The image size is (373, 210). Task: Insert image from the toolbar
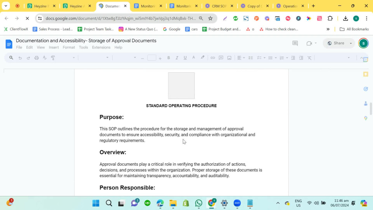tap(229, 58)
